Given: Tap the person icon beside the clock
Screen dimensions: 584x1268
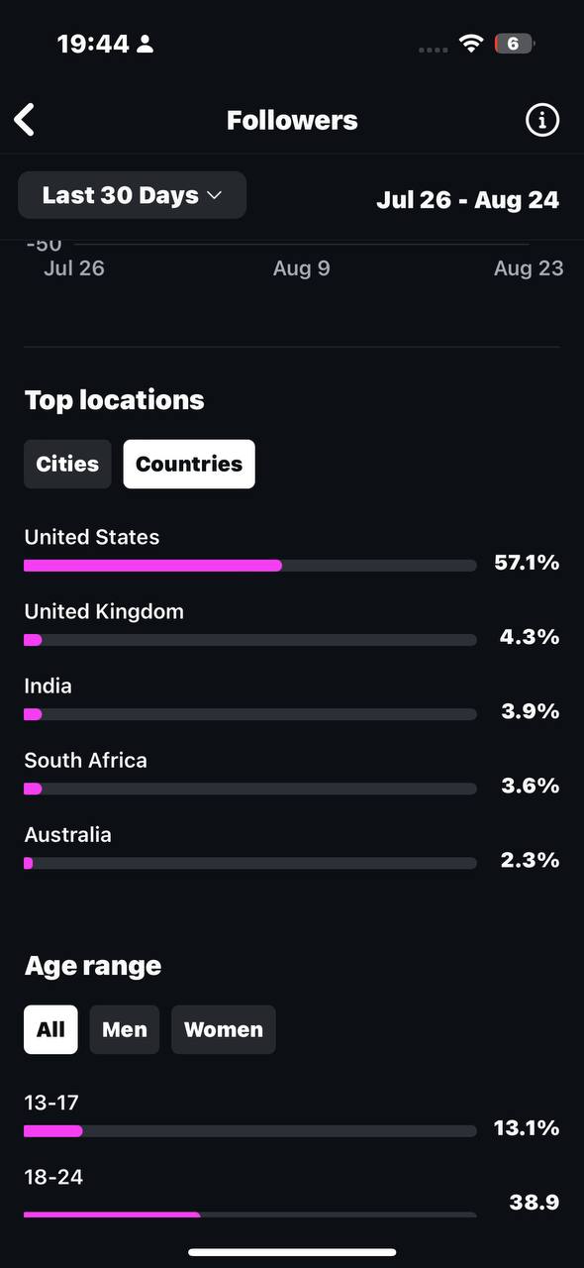Looking at the screenshot, I should [146, 44].
